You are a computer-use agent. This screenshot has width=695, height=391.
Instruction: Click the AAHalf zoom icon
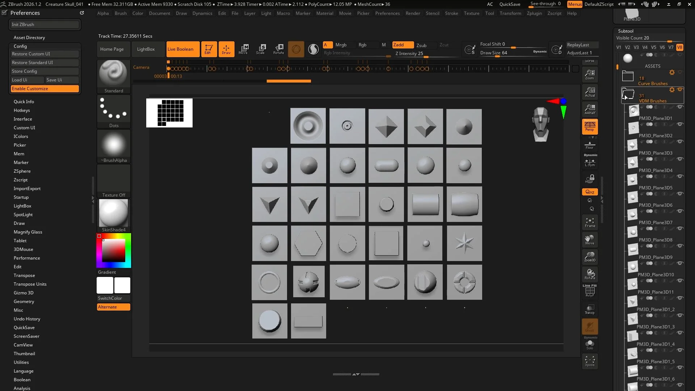pyautogui.click(x=590, y=109)
